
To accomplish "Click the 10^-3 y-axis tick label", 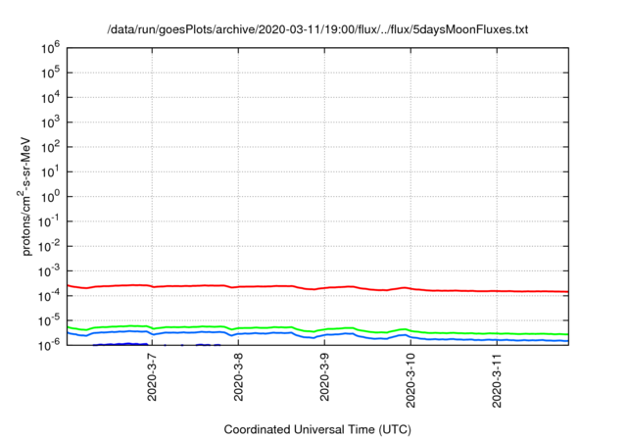I will pyautogui.click(x=49, y=271).
